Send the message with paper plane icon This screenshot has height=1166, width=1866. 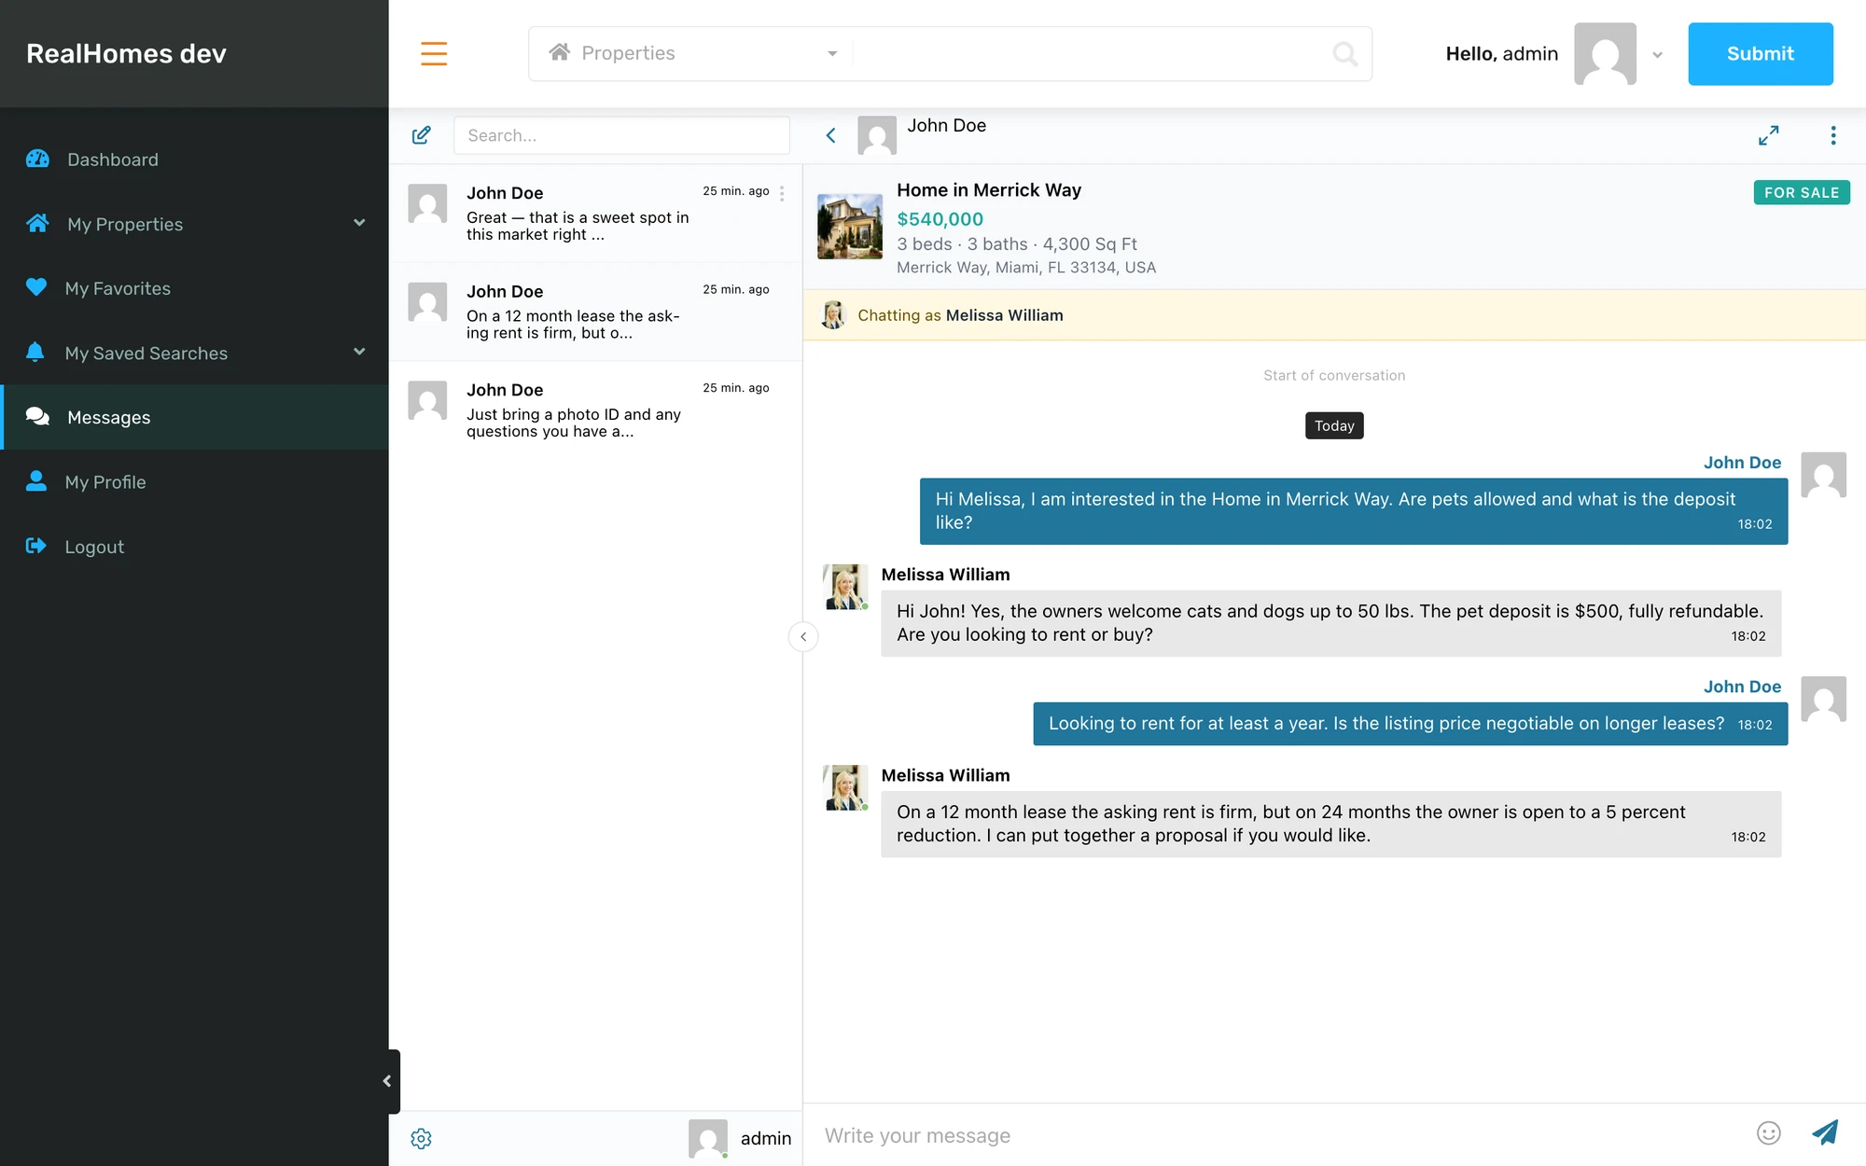click(1825, 1132)
